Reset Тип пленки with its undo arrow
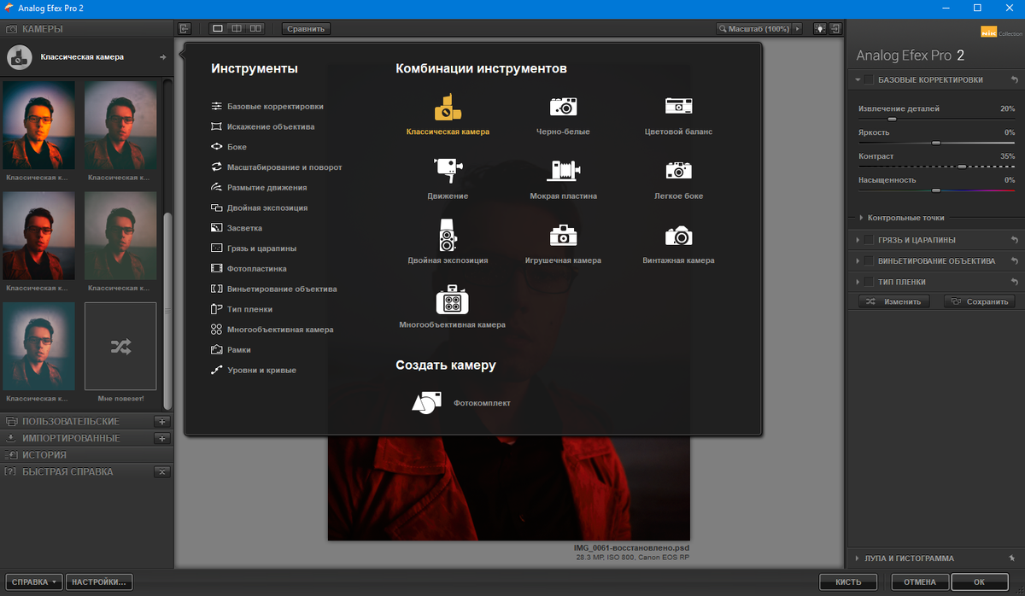The height and width of the screenshot is (596, 1025). point(1014,281)
